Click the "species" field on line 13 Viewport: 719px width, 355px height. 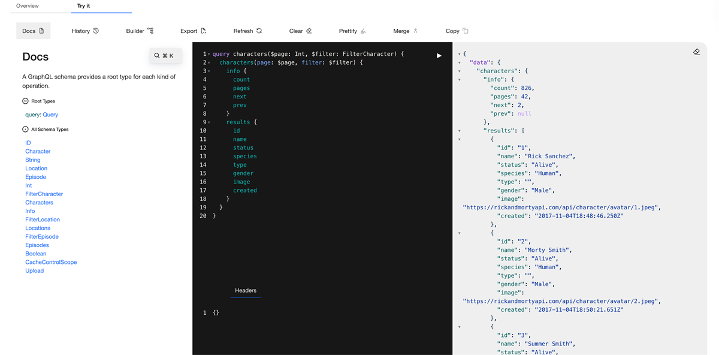pos(245,157)
